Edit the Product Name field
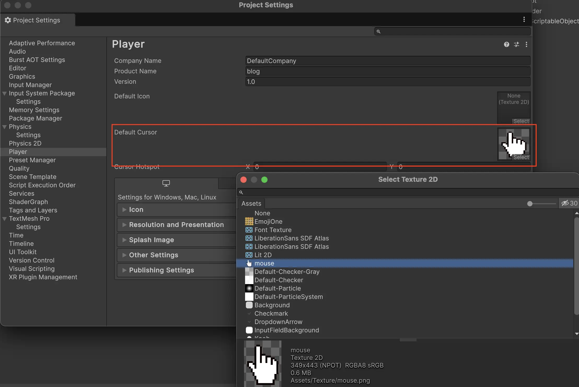Viewport: 579px width, 387px height. 388,71
